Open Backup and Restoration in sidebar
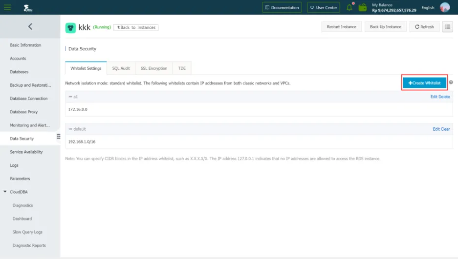Viewport: 458px width, 259px height. (x=30, y=85)
